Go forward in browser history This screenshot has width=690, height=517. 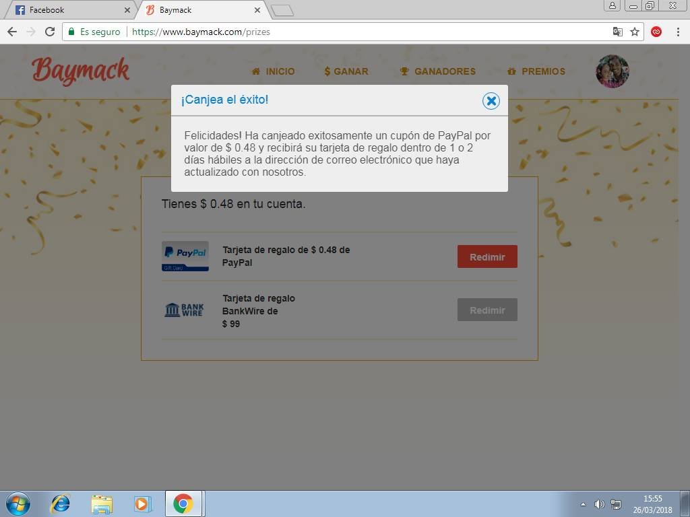[x=31, y=32]
